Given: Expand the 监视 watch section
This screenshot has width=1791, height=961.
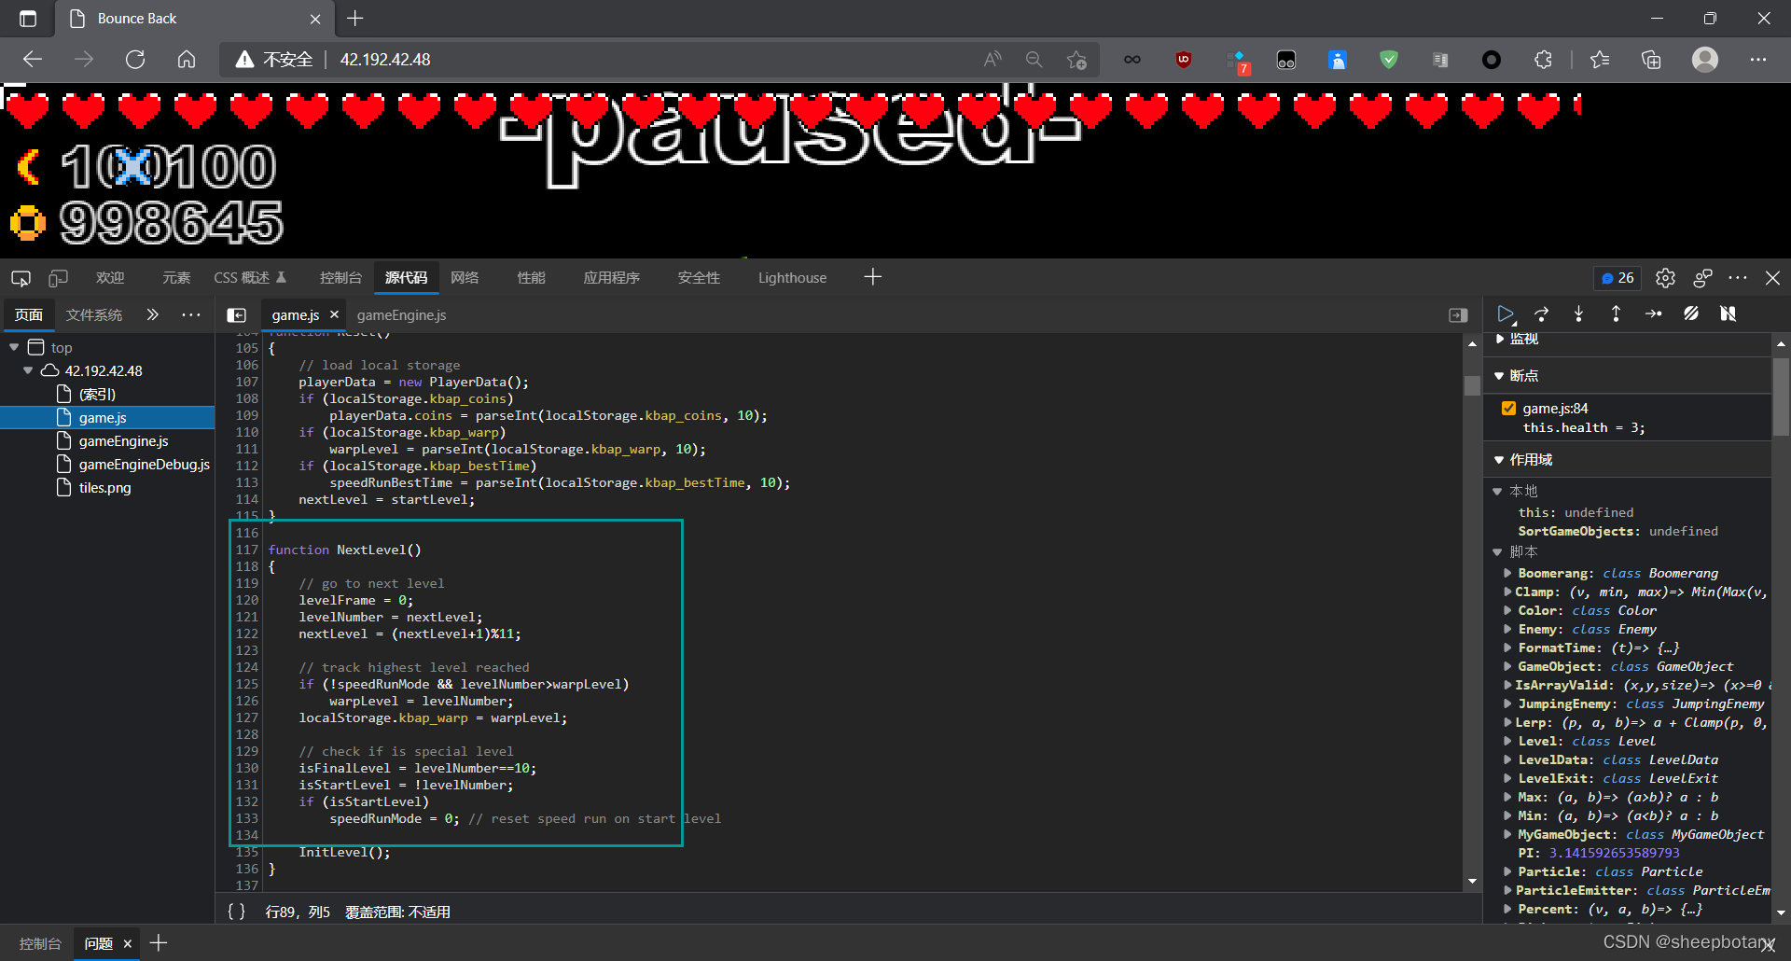Looking at the screenshot, I should (x=1500, y=339).
